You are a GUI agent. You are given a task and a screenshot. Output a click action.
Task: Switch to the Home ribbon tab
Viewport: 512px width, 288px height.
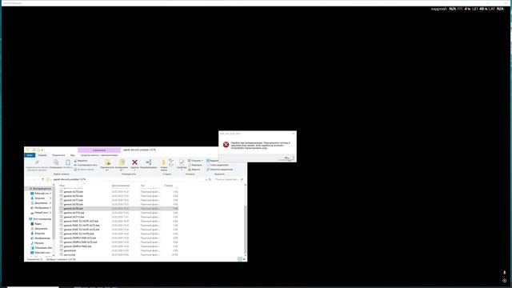(42, 155)
